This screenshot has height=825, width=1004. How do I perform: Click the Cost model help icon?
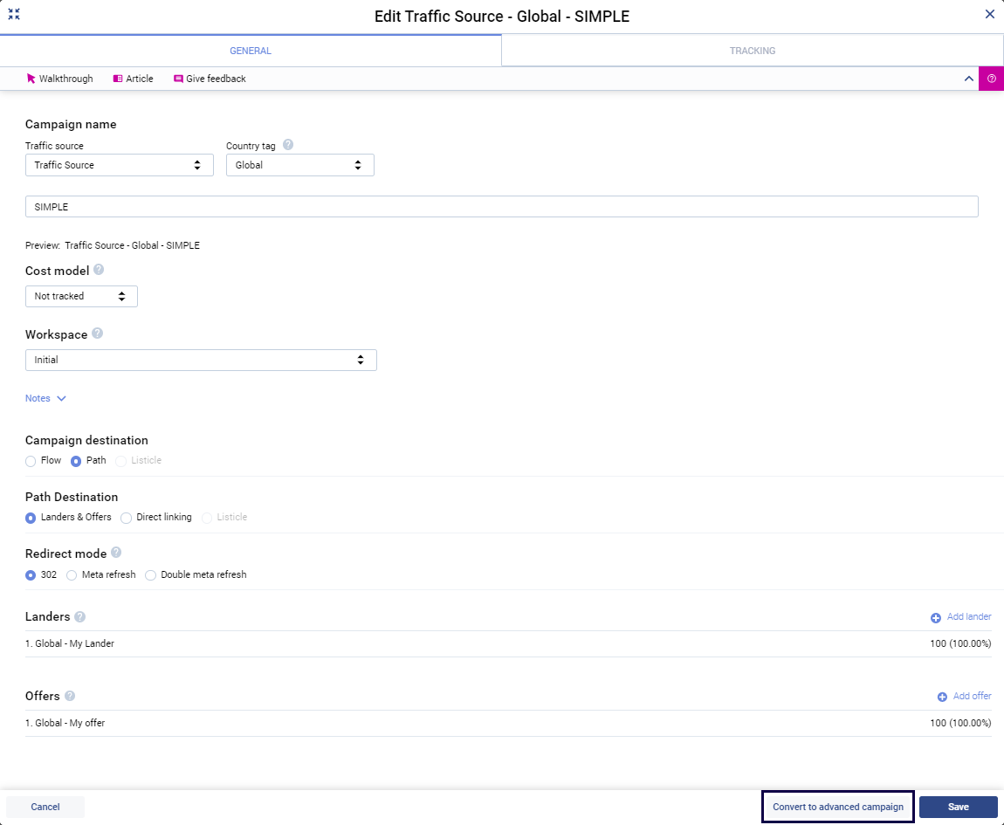click(x=99, y=271)
